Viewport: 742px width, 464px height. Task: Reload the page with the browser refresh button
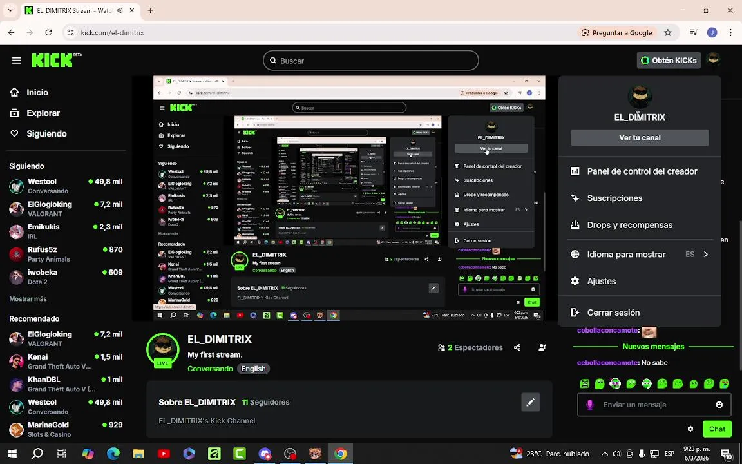[48, 33]
